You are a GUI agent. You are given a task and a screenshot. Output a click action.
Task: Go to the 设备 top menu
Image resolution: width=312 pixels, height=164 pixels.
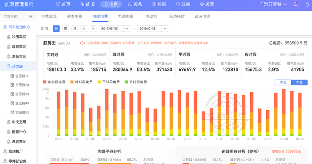[135, 4]
